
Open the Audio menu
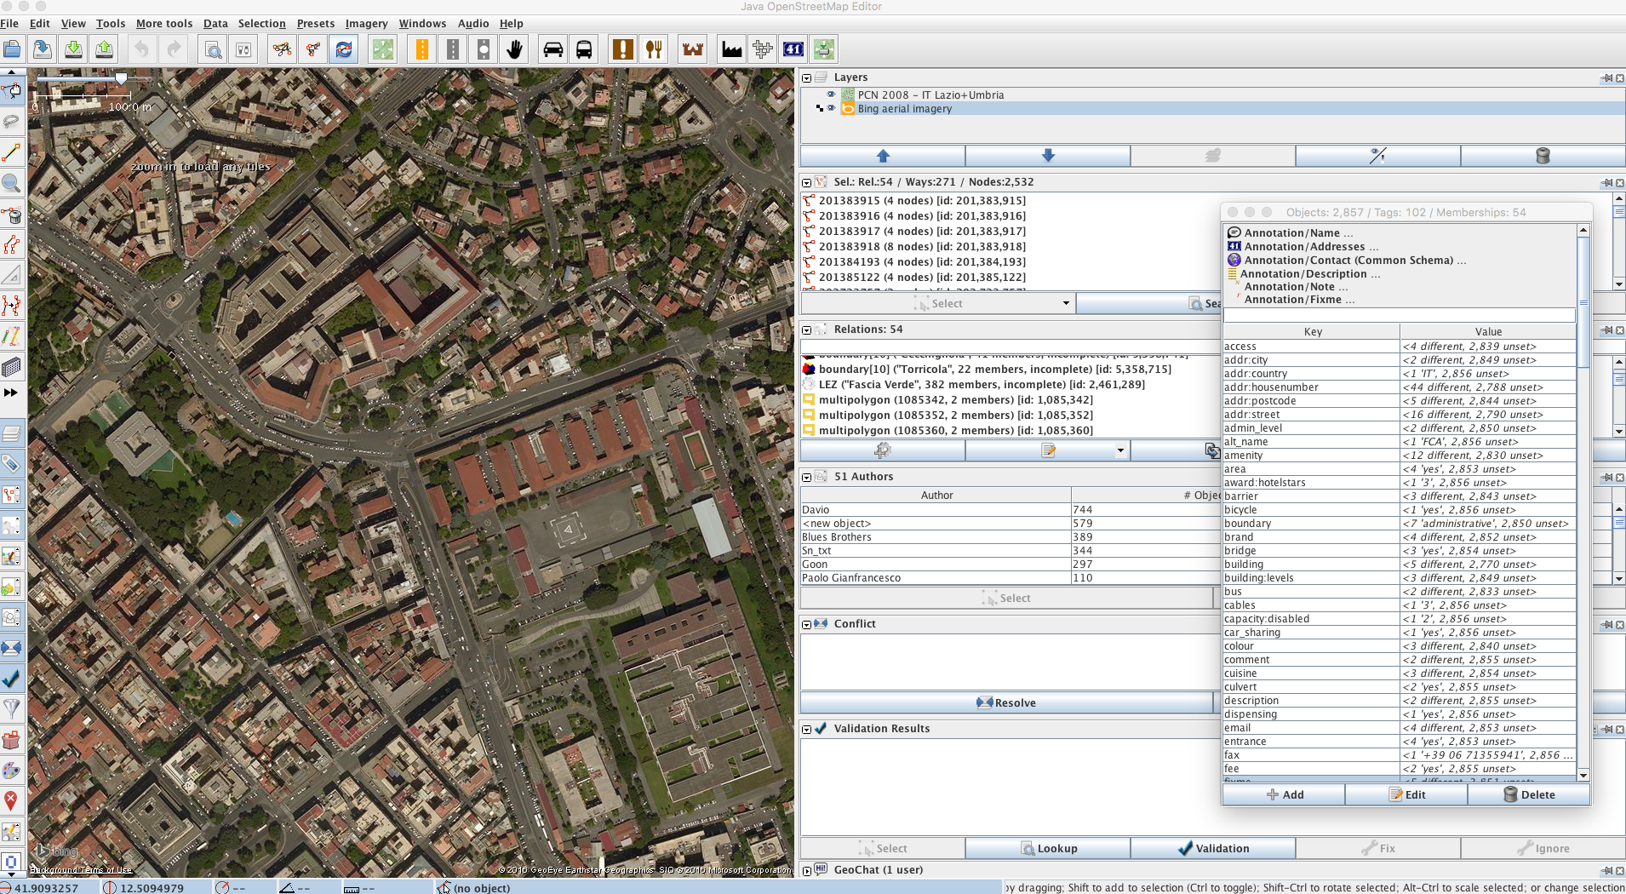(473, 23)
